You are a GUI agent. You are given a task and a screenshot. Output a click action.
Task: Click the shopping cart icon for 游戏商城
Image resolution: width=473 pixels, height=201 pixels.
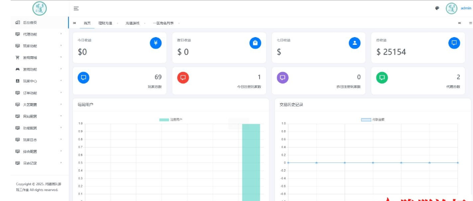17,57
